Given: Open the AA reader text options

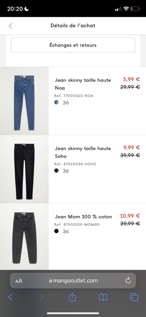Looking at the screenshot, I should pyautogui.click(x=19, y=281).
